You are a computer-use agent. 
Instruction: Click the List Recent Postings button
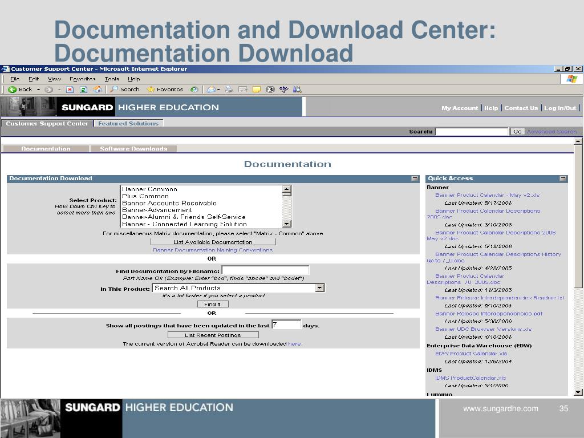point(213,335)
